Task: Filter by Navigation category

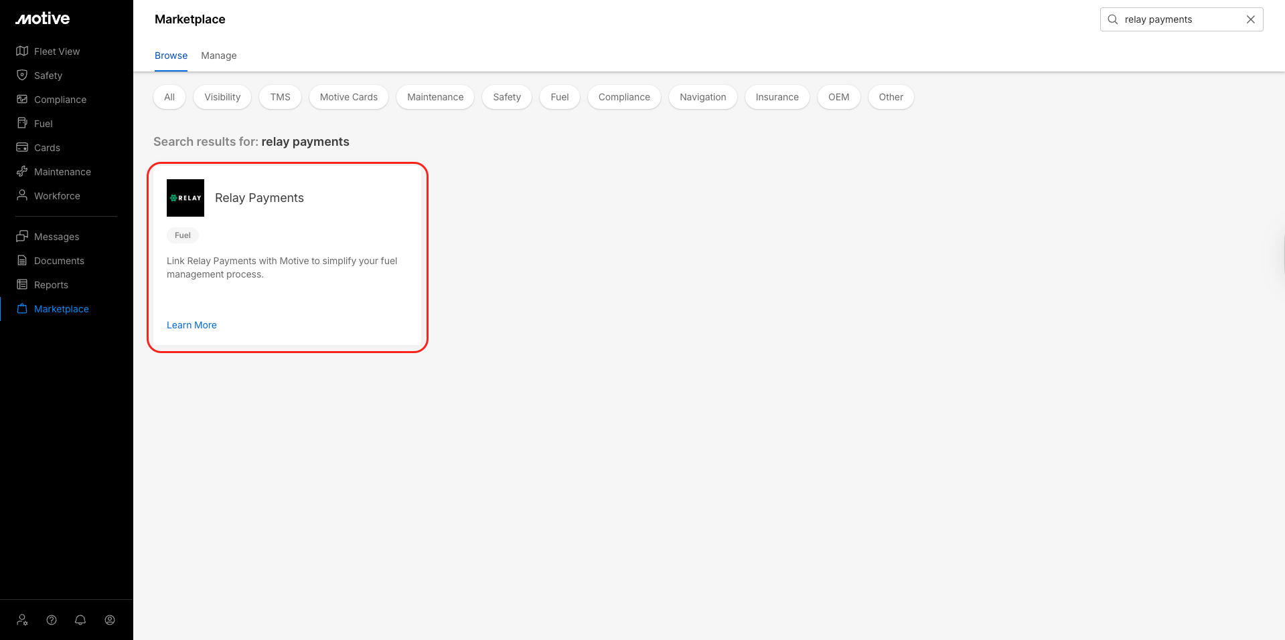Action: (703, 97)
